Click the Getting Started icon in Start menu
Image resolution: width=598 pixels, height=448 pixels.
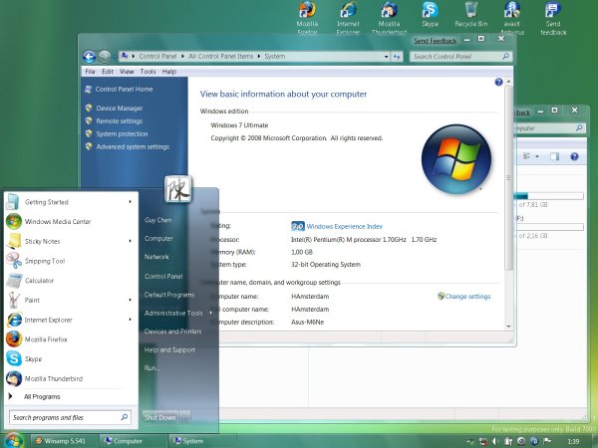13,202
